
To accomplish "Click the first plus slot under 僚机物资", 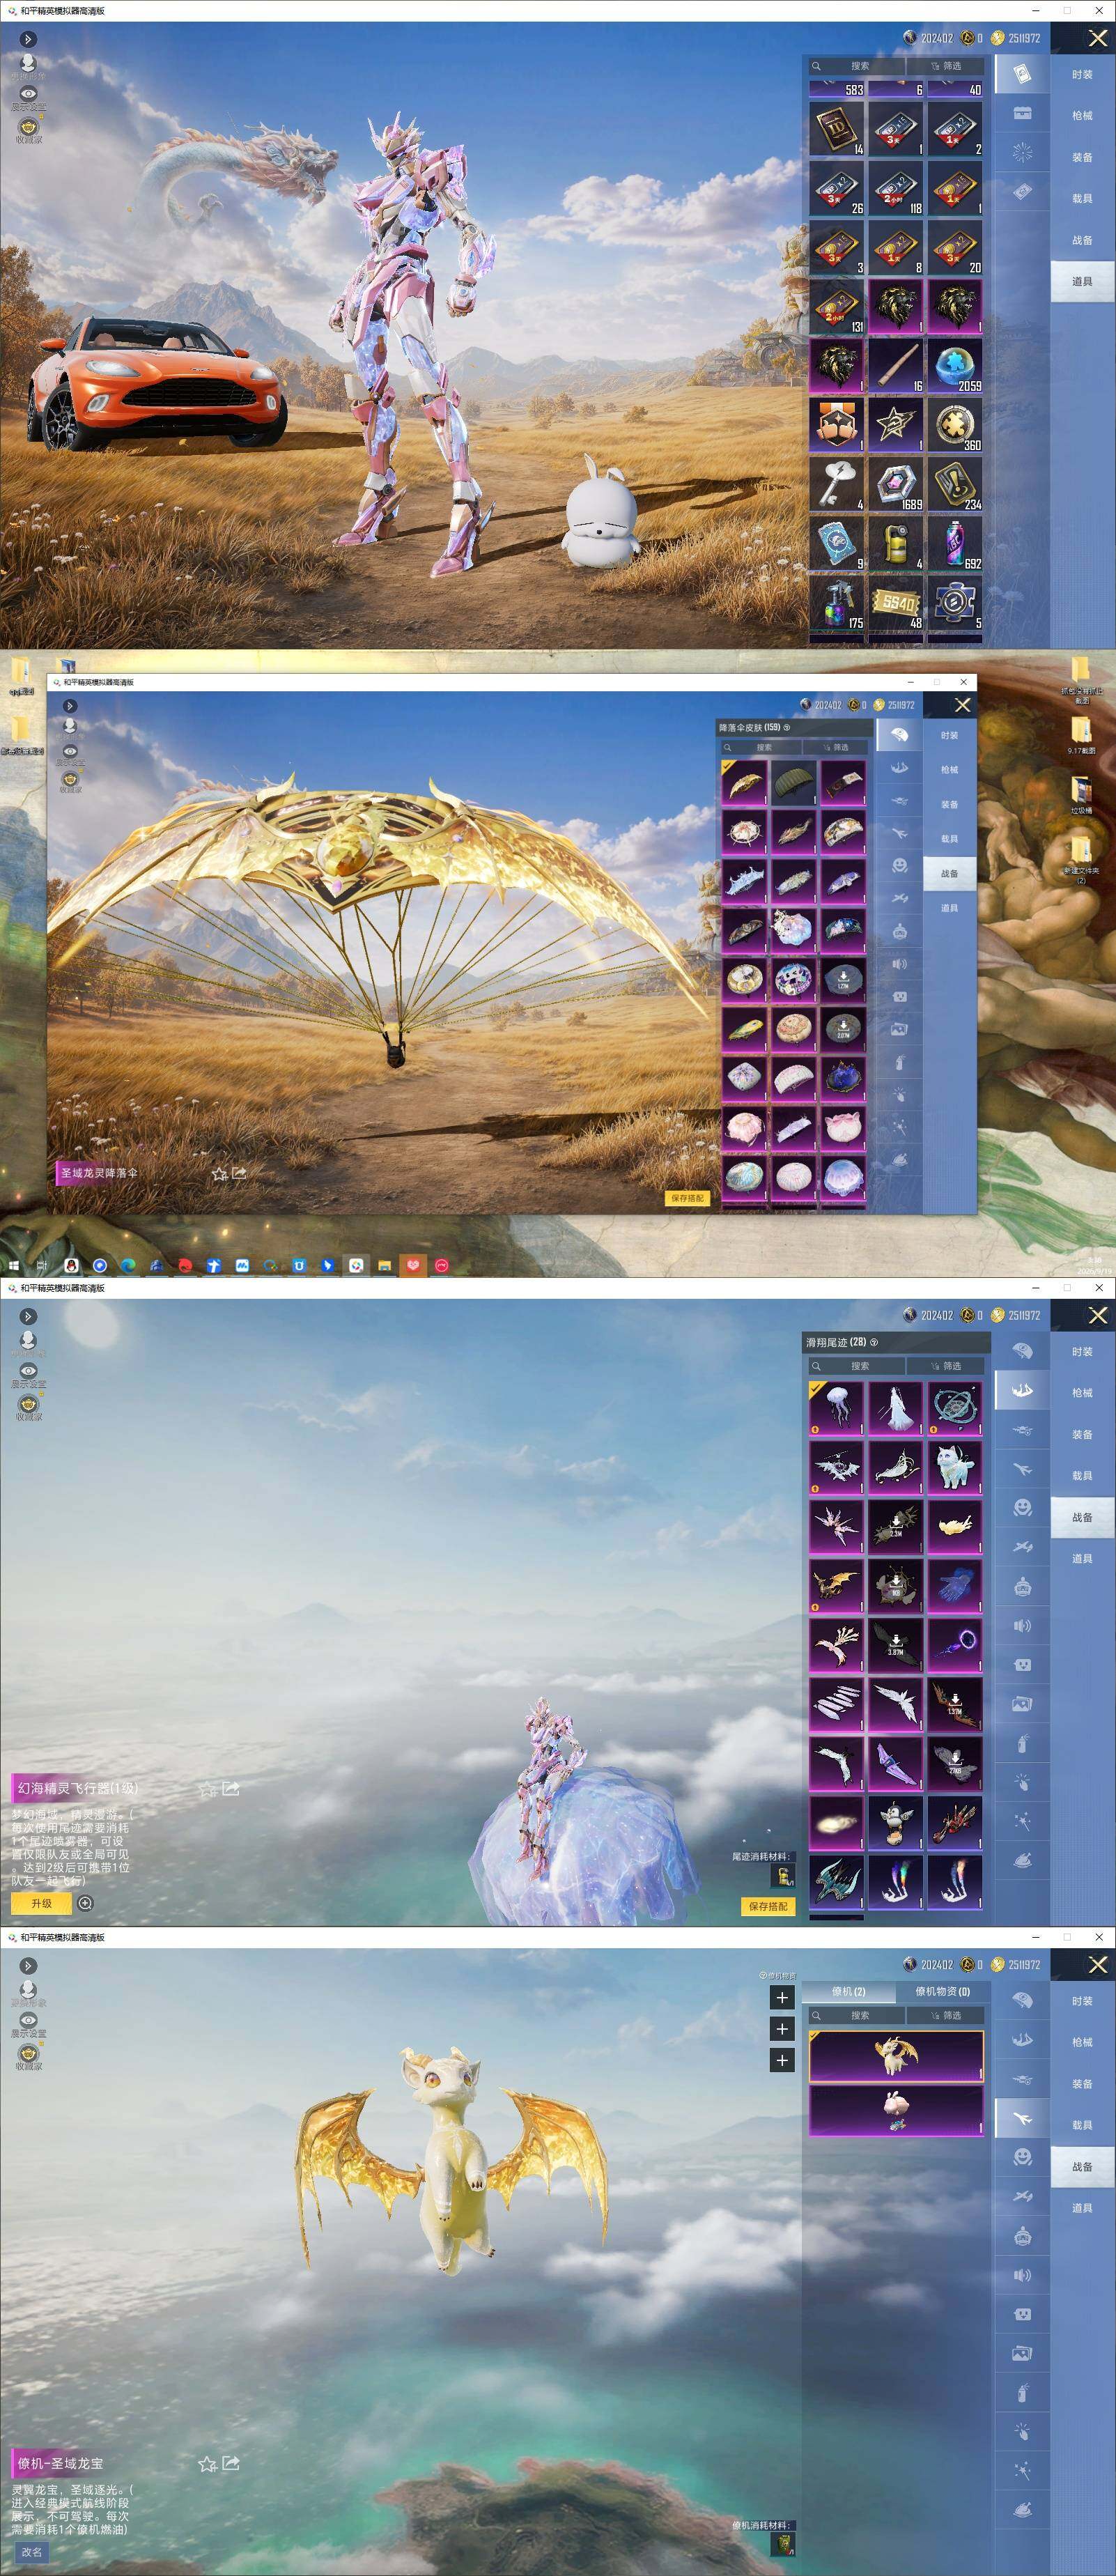I will pos(782,1997).
